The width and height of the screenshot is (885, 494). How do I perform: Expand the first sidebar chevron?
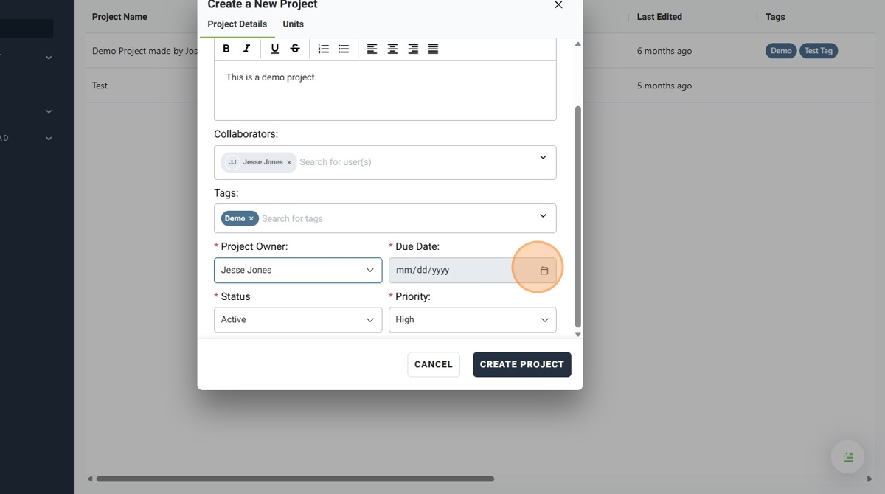49,58
